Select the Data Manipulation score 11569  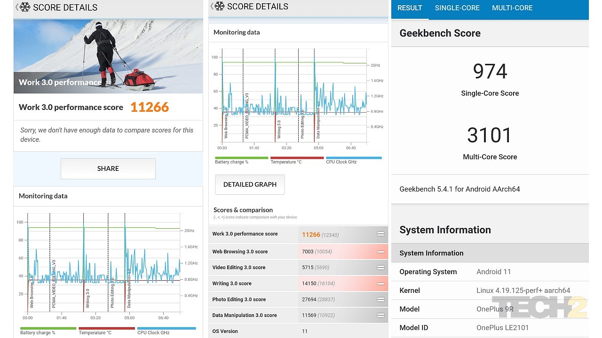point(309,315)
